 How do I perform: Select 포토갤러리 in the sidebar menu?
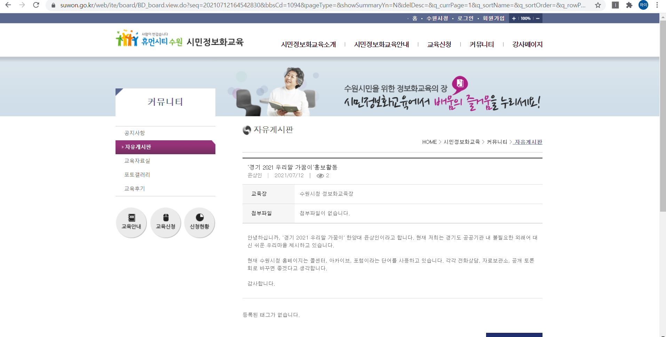[x=137, y=175]
